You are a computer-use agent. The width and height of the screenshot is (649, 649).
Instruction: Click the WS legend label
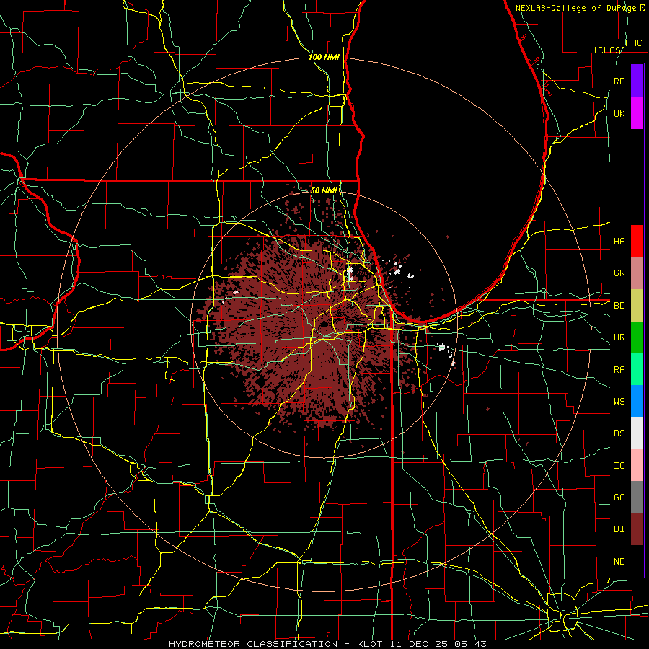[x=619, y=402]
